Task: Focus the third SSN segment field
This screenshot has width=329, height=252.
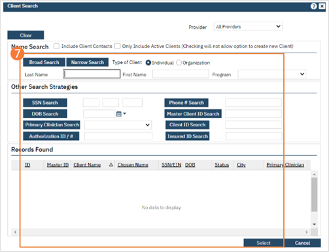Action: coord(132,103)
